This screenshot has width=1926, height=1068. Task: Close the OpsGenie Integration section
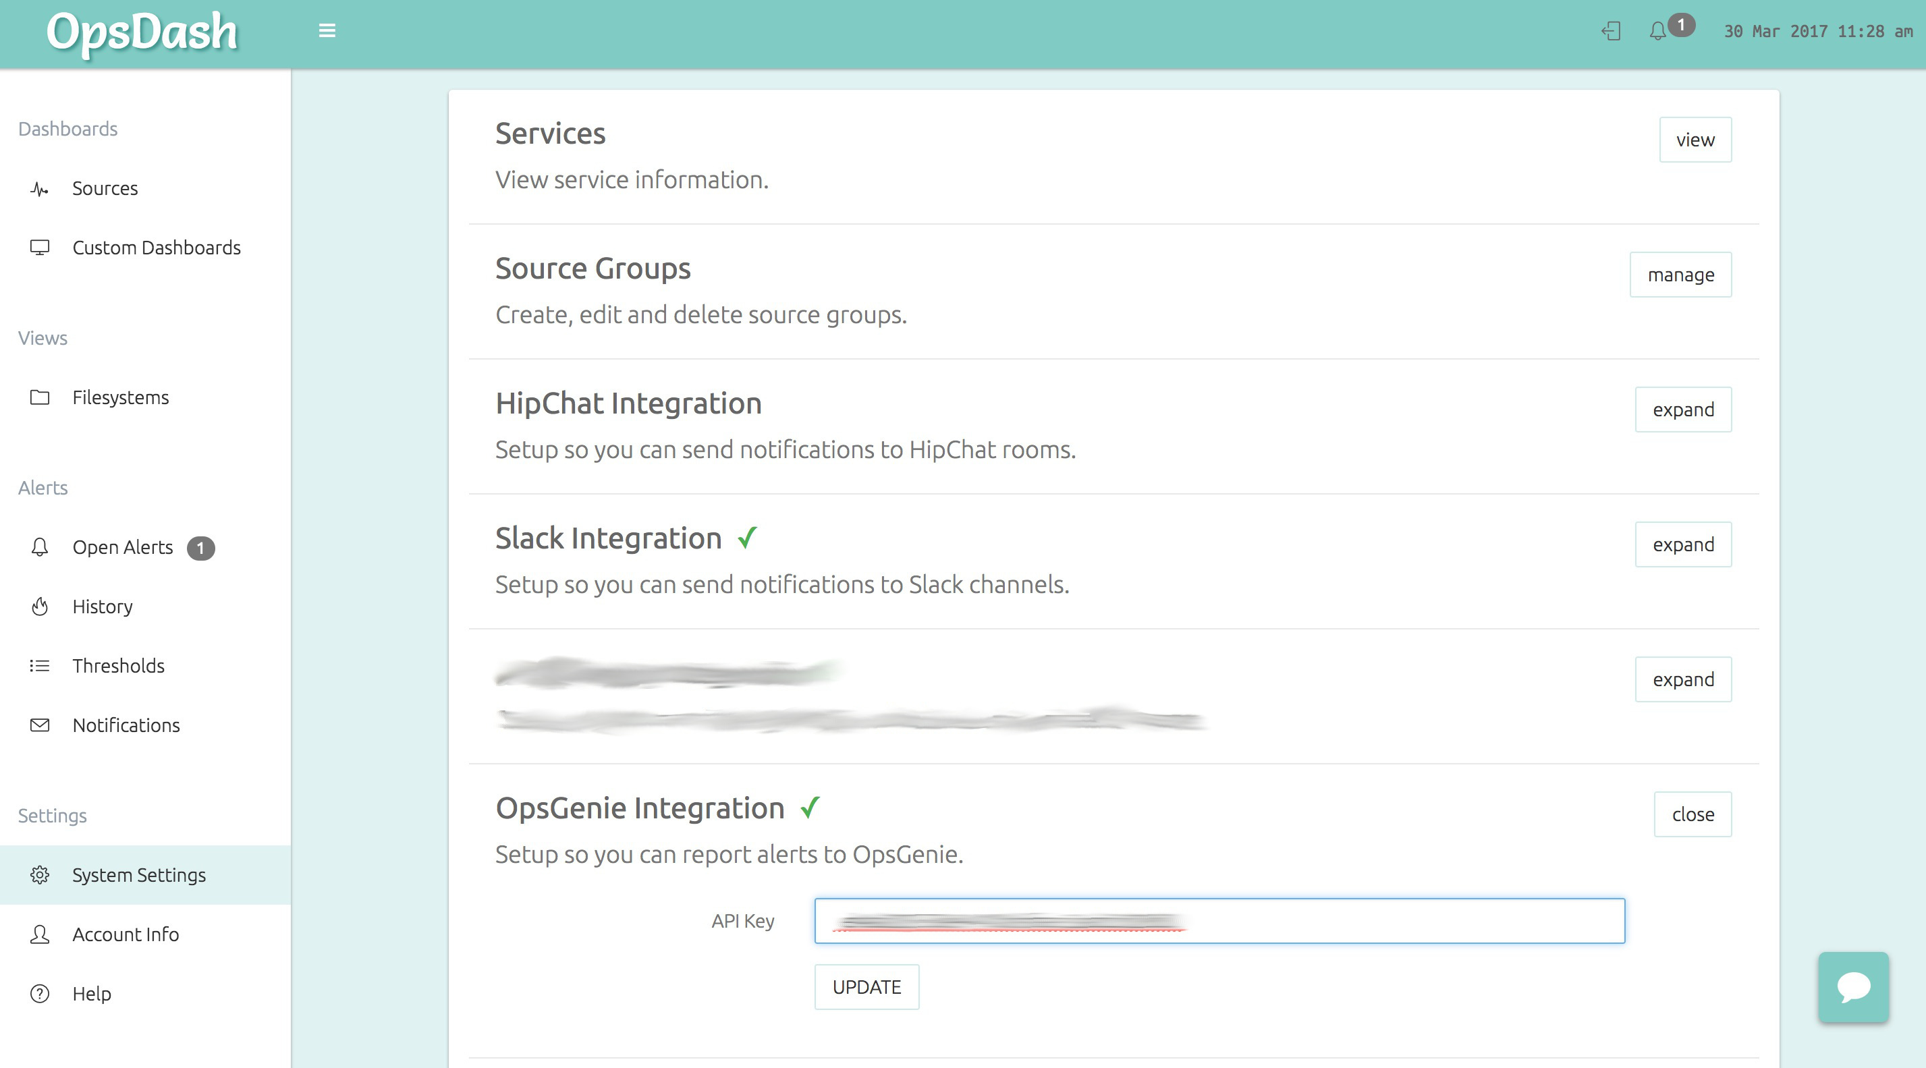(1692, 814)
